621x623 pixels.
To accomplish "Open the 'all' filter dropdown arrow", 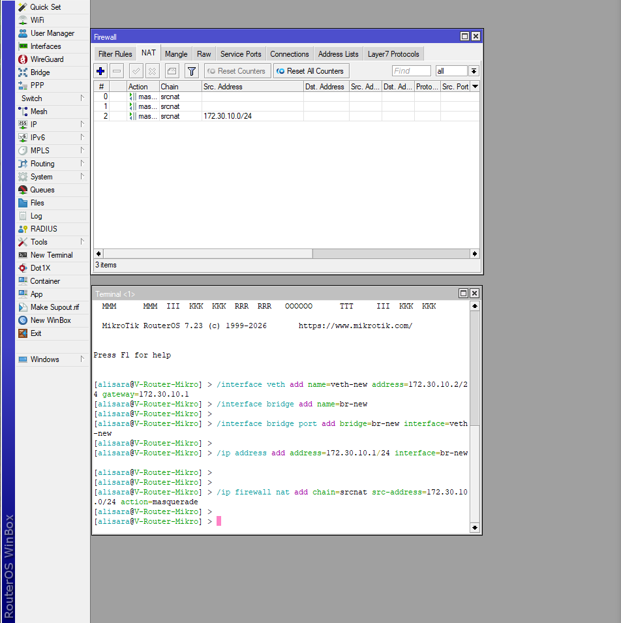I will [474, 71].
